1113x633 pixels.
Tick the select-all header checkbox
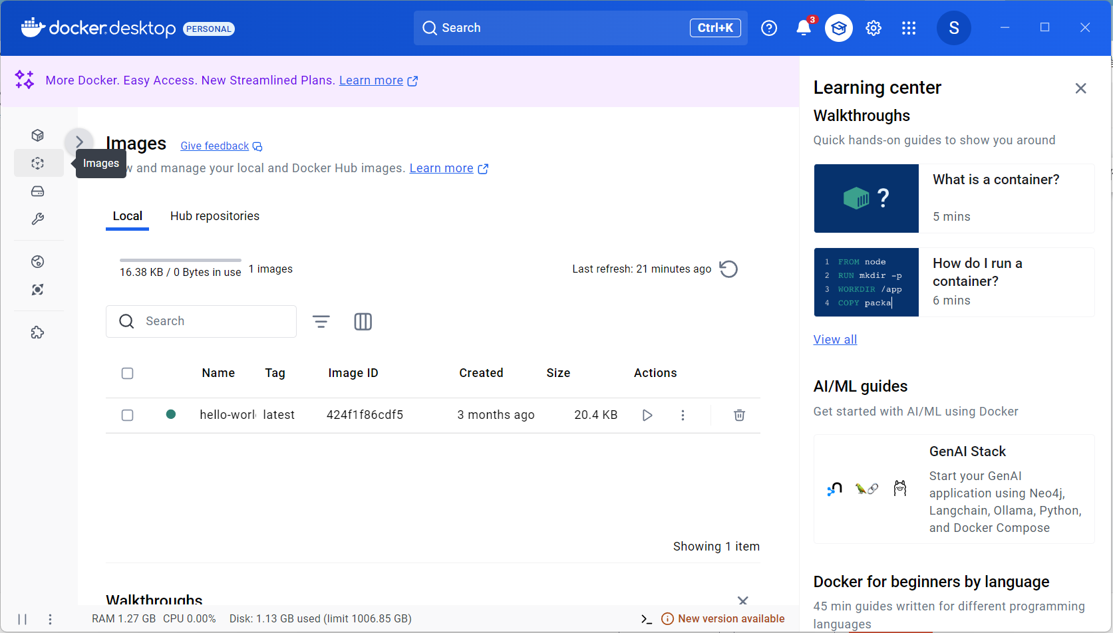pyautogui.click(x=128, y=374)
